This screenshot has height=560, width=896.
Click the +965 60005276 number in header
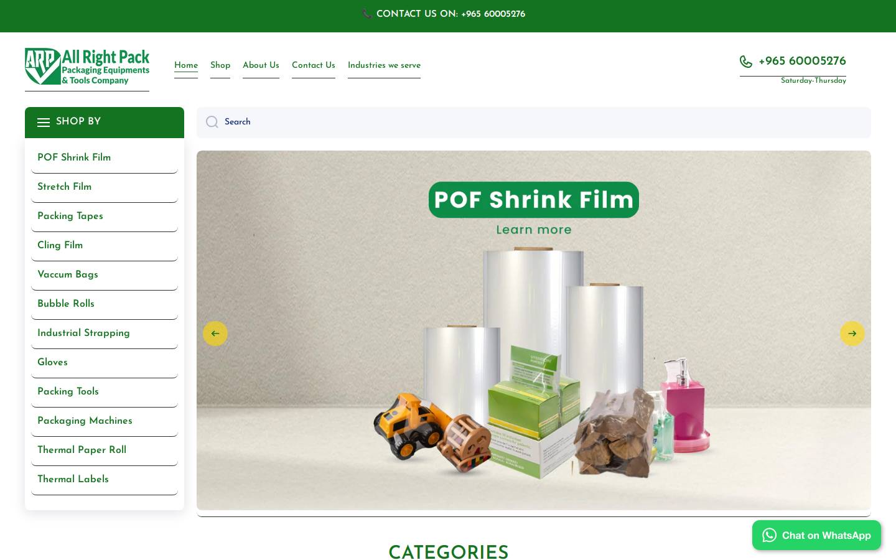(802, 62)
